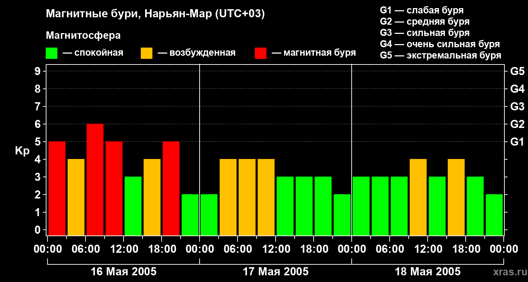Click the '17 Мая 2005' date label
The image size is (528, 282).
pyautogui.click(x=276, y=272)
